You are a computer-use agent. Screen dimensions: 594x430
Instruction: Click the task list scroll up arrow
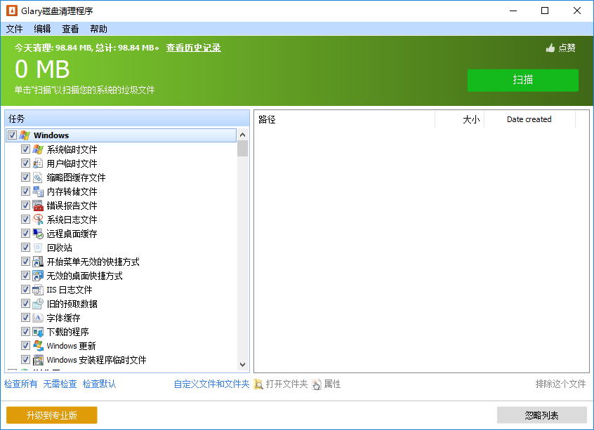(243, 135)
